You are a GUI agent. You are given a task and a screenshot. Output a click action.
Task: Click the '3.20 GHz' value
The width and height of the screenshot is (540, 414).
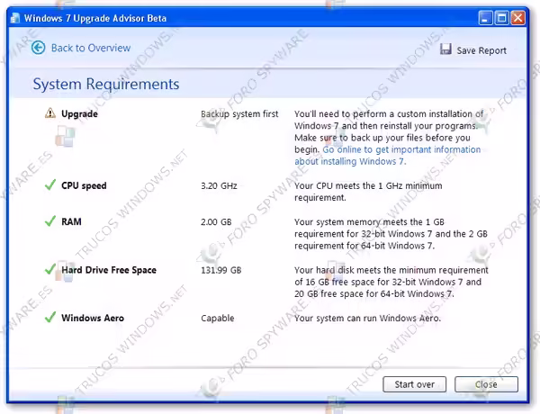coord(219,186)
